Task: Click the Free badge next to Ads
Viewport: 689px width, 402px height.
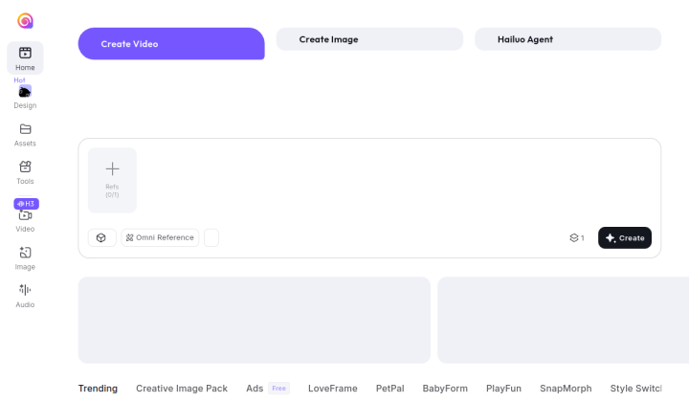Action: (x=279, y=389)
